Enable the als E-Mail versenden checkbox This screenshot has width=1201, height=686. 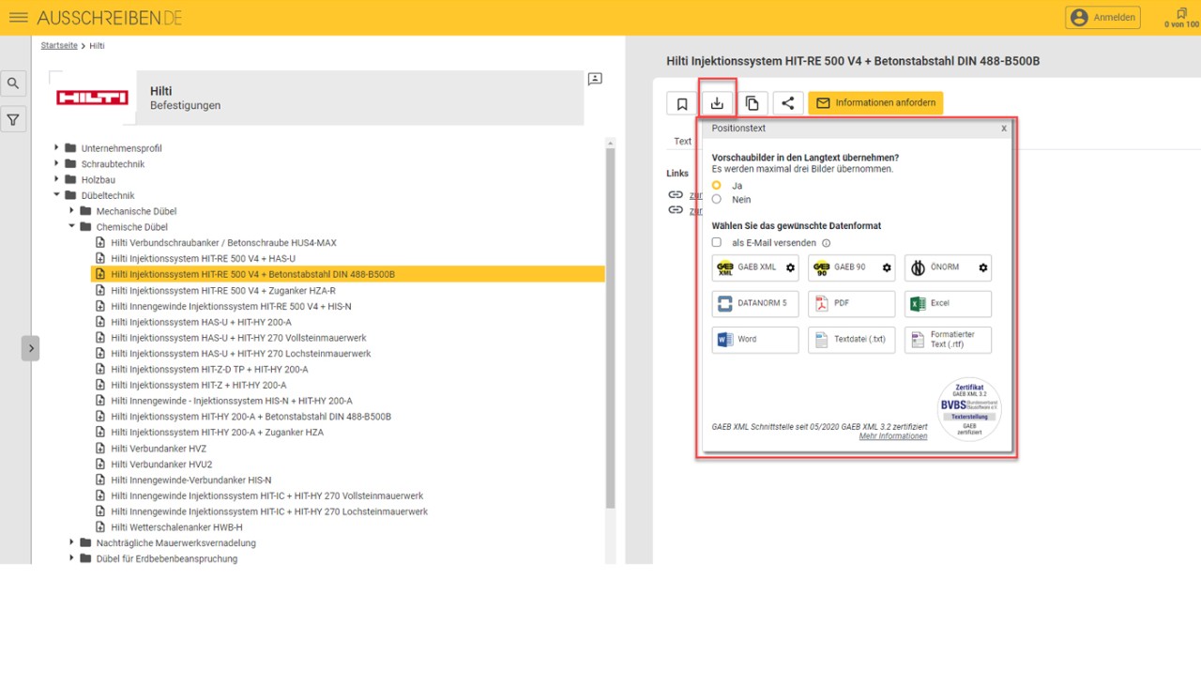point(717,242)
